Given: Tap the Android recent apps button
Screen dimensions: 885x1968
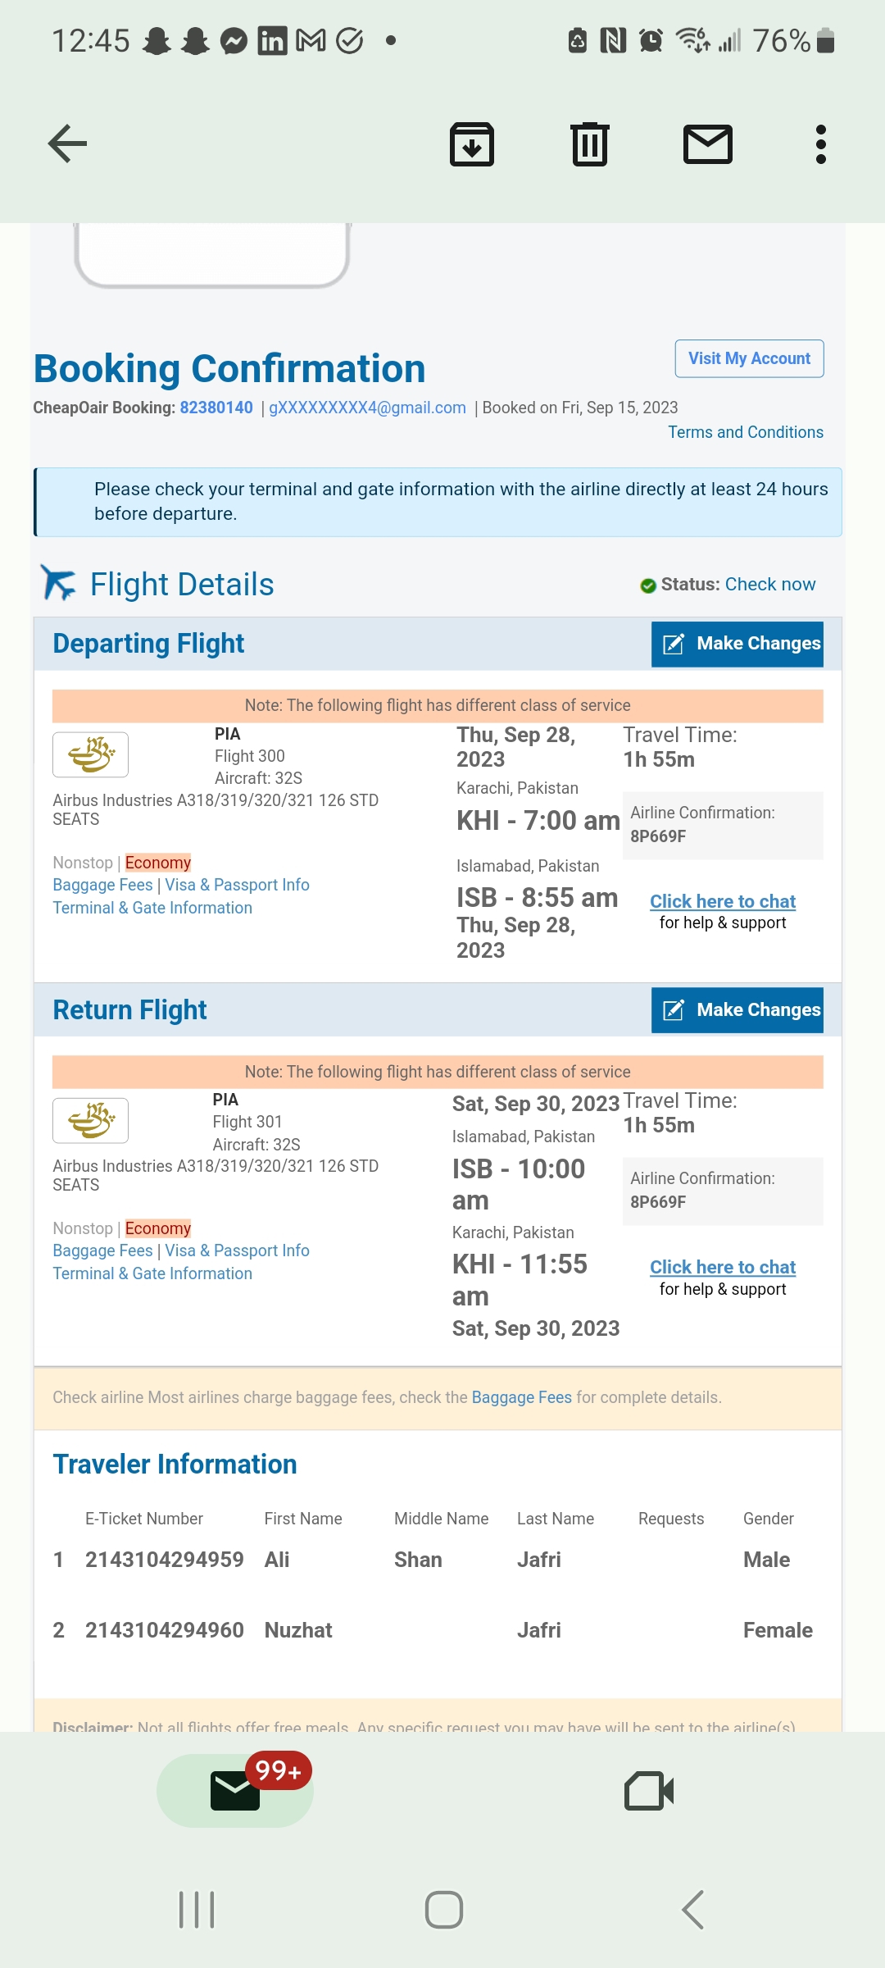Looking at the screenshot, I should click(197, 1910).
